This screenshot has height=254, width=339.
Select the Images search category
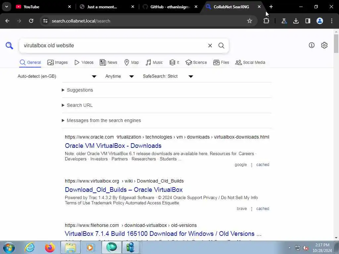[58, 63]
